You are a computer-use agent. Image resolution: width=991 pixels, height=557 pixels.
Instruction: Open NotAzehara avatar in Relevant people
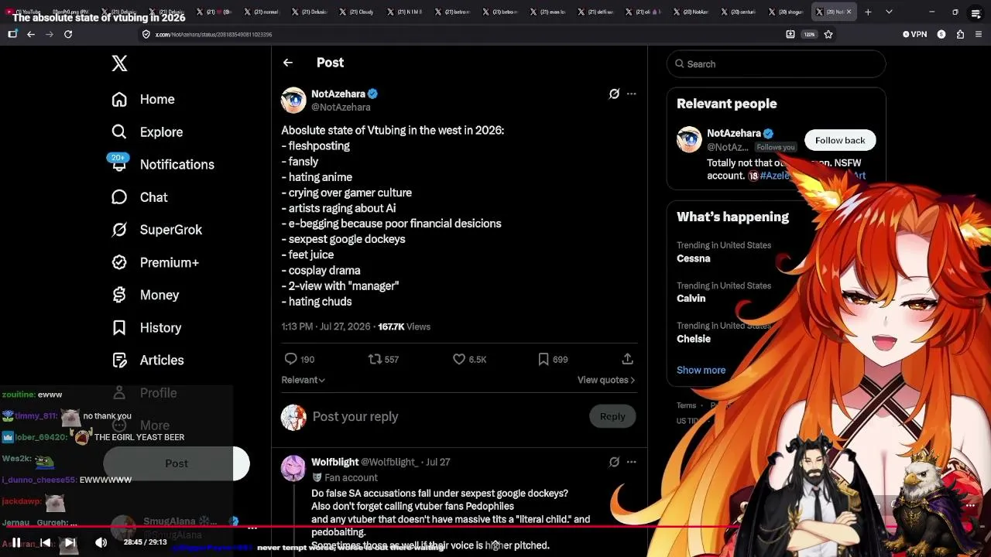tap(689, 140)
